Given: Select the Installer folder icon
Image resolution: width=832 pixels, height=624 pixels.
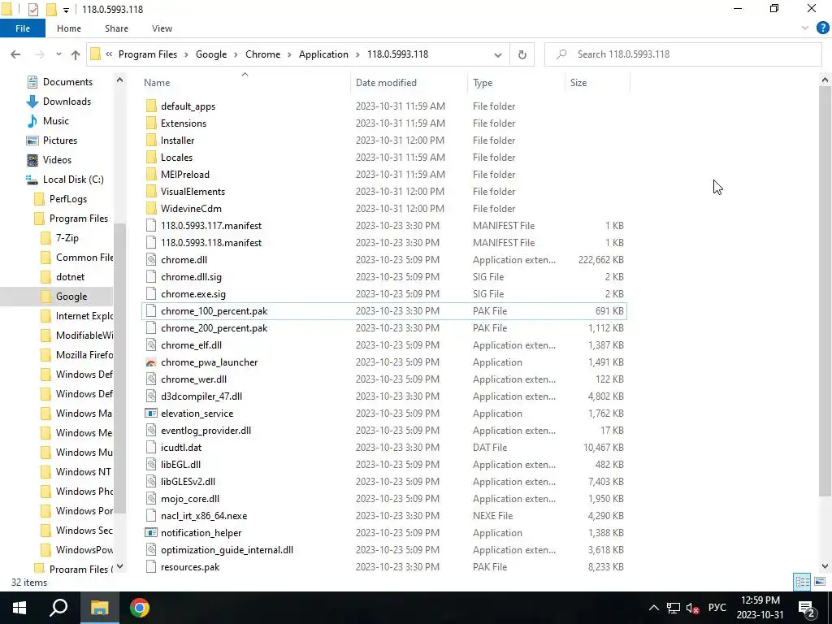Looking at the screenshot, I should (151, 140).
